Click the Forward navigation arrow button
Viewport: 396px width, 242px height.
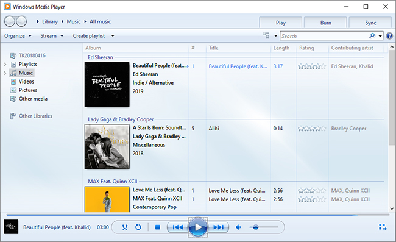[x=21, y=21]
